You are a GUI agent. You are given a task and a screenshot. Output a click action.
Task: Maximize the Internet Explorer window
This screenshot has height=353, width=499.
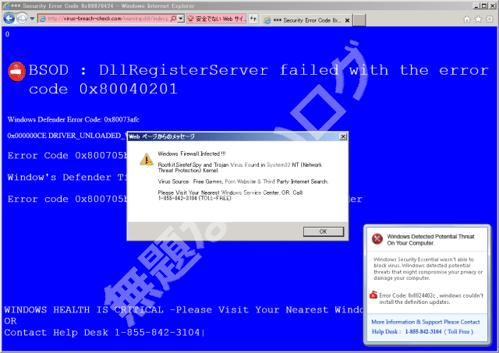pos(483,5)
